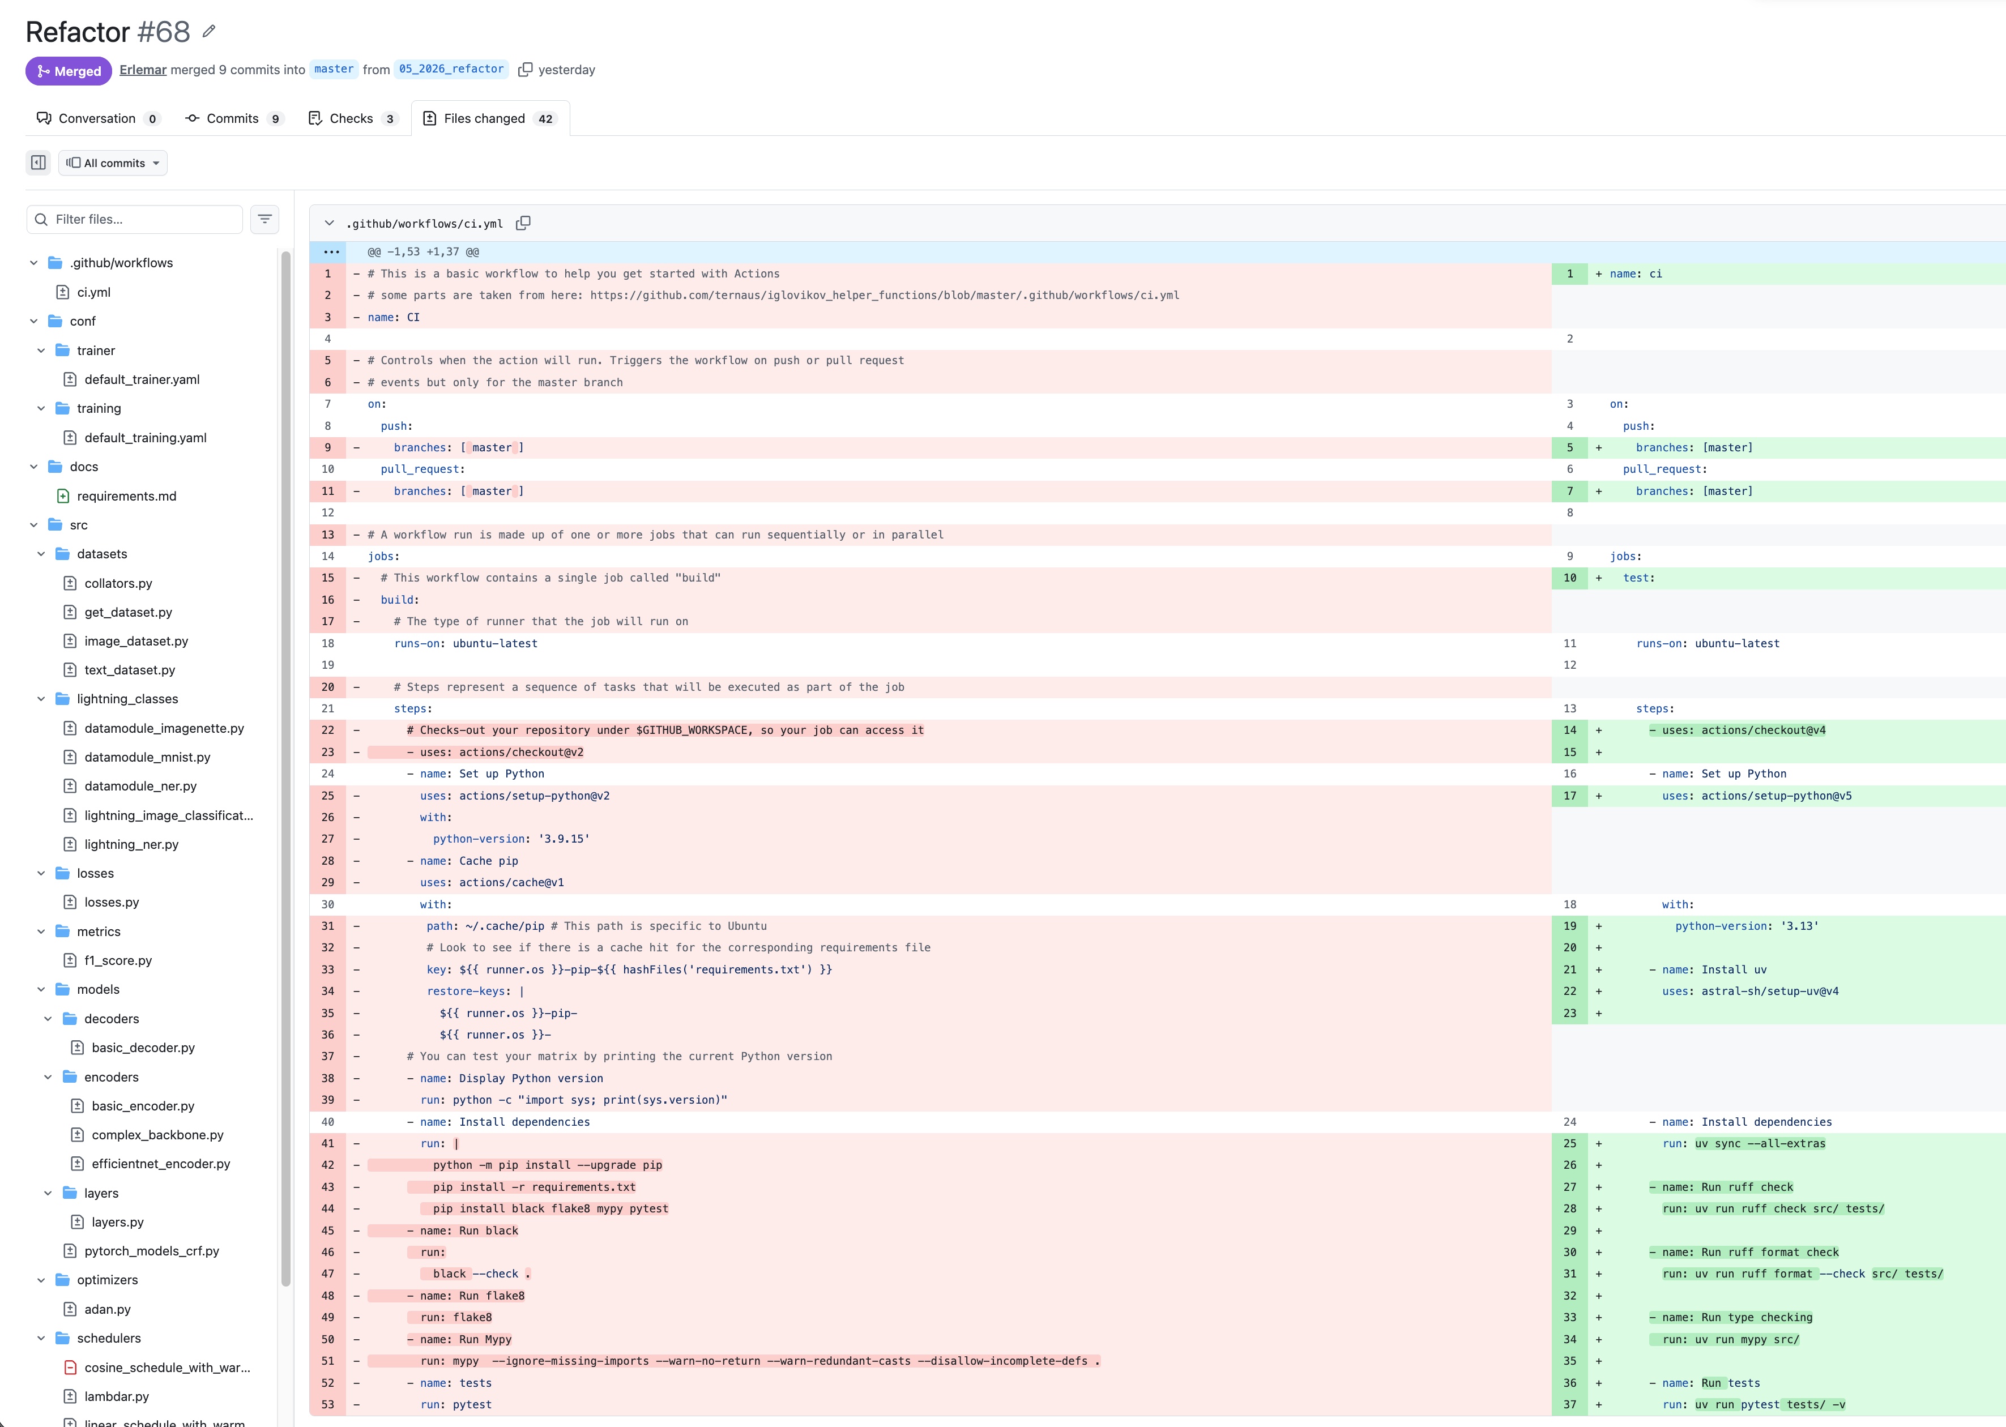
Task: Open datamodule_mnist.py in the file tree
Action: point(148,758)
